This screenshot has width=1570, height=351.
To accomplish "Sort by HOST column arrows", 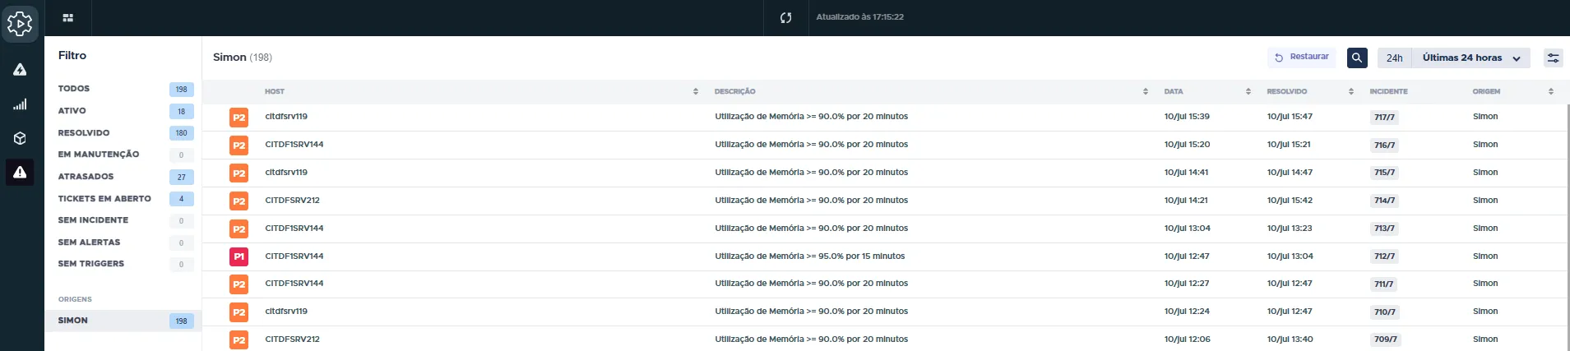I will [696, 91].
